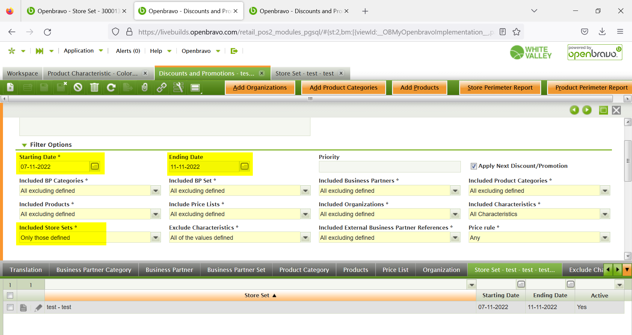Switch to the Business Partner Category tab

93,270
